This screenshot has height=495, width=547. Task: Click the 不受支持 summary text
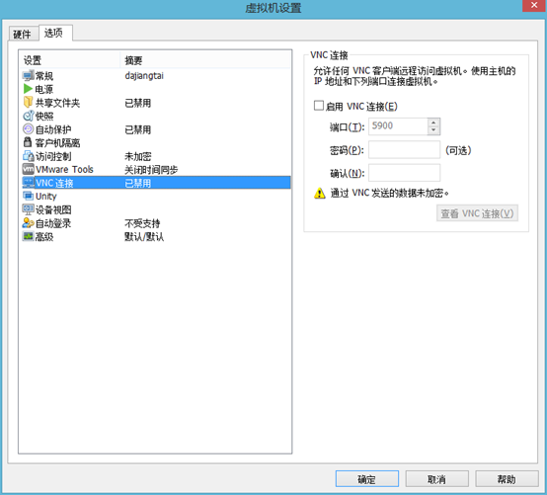[142, 223]
